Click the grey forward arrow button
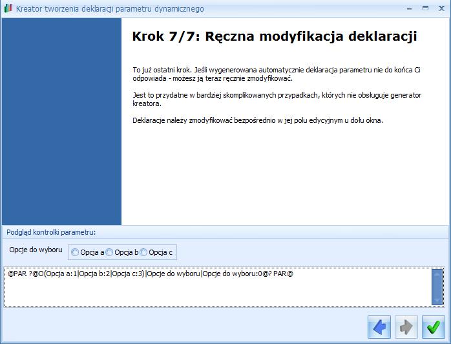This screenshot has width=451, height=344. pos(406,327)
